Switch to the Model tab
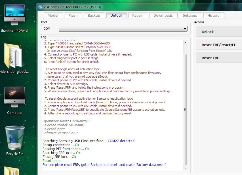Screen dimensions: 242x175 tap(53, 15)
